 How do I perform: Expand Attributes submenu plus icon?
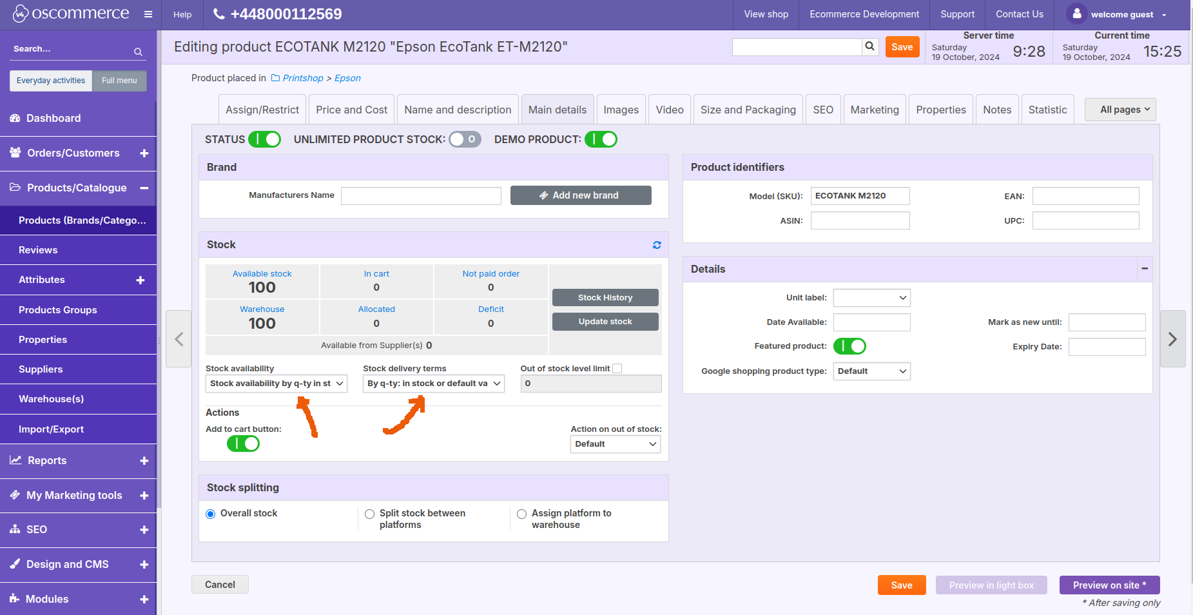141,280
